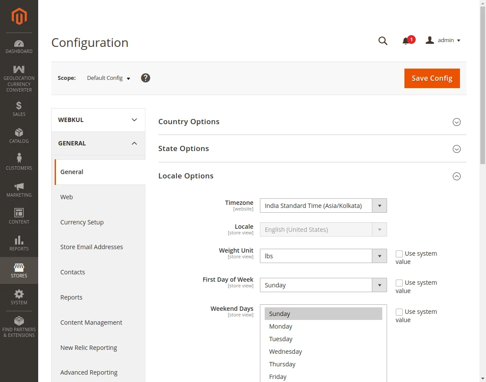486x382 pixels.
Task: Open the Store Email Addresses section
Action: 92,247
